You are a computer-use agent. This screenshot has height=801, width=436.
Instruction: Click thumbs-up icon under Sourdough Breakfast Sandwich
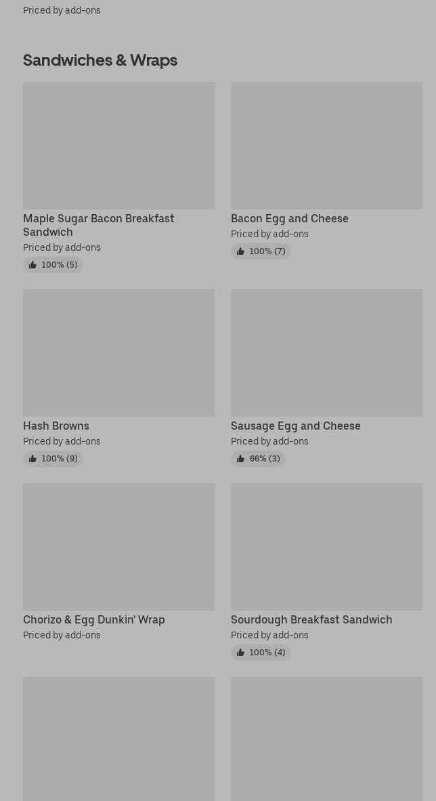click(240, 653)
